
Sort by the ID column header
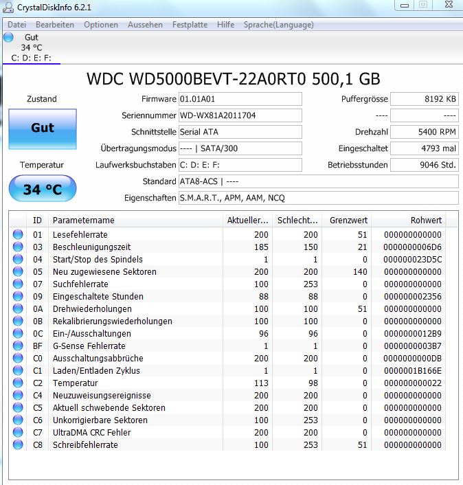(x=37, y=221)
